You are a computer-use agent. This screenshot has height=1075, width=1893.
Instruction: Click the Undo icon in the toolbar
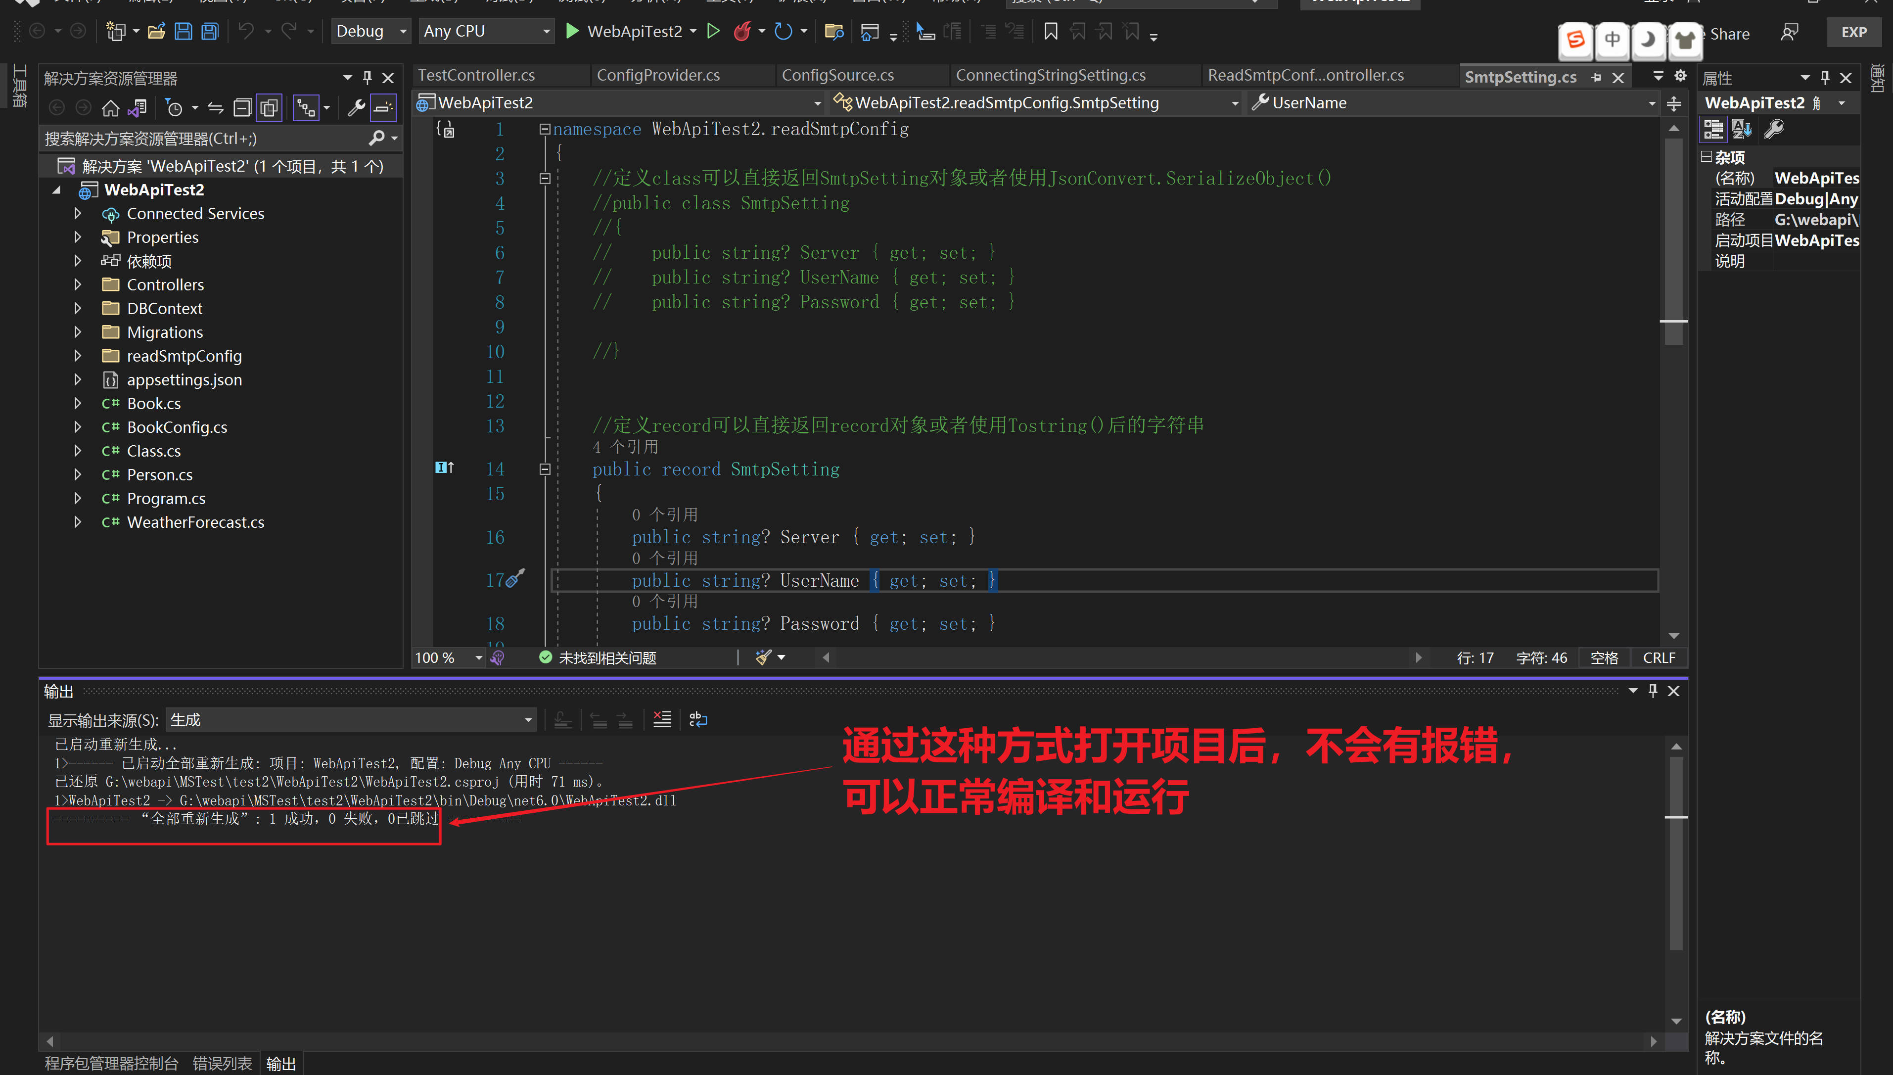pyautogui.click(x=246, y=30)
